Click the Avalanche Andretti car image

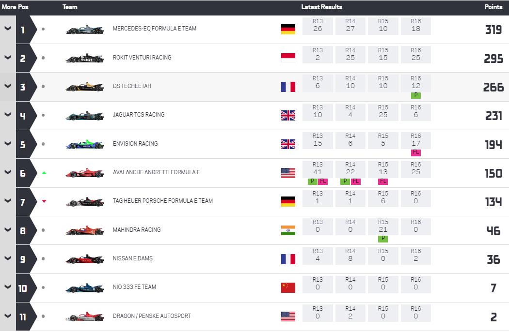tap(85, 173)
